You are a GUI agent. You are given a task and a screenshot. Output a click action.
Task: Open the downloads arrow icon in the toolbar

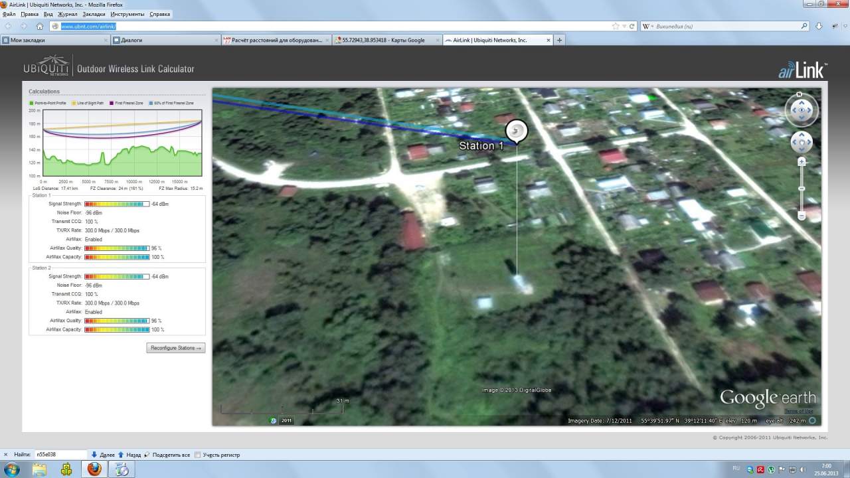819,27
